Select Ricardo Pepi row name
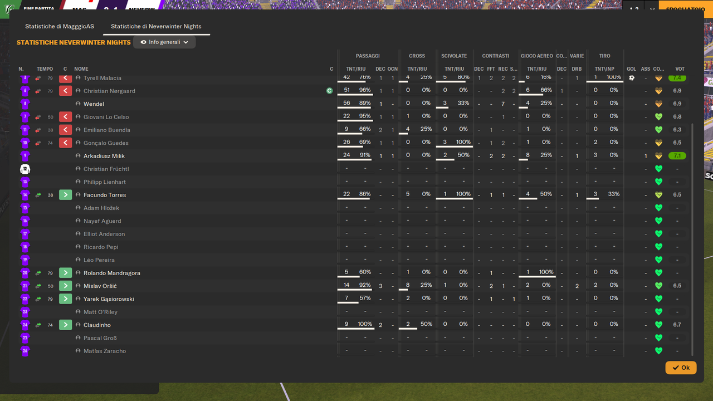Screen dimensions: 713x401 (101, 247)
